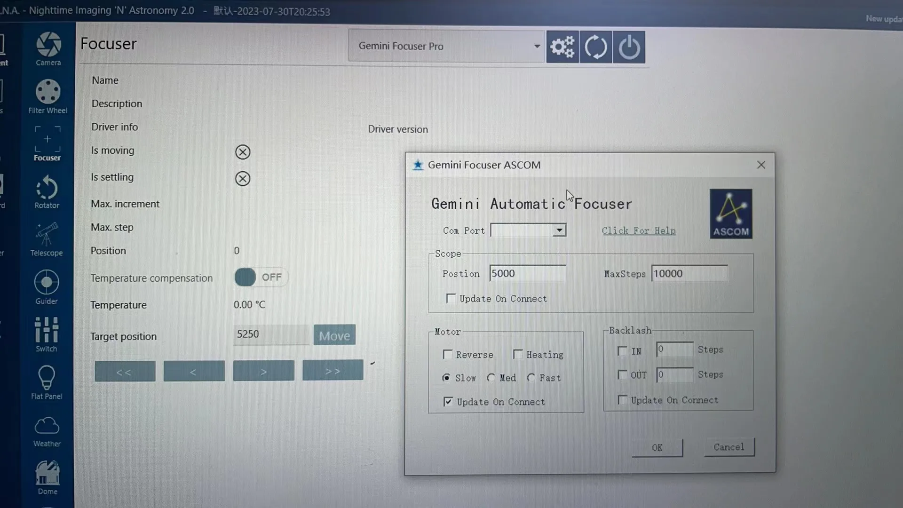
Task: Open focuser driver settings gears icon
Action: (562, 47)
